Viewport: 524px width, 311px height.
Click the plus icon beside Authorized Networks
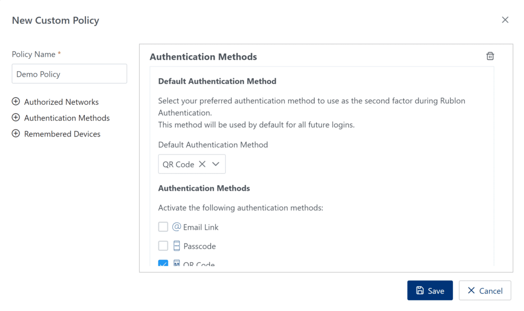[x=16, y=102]
